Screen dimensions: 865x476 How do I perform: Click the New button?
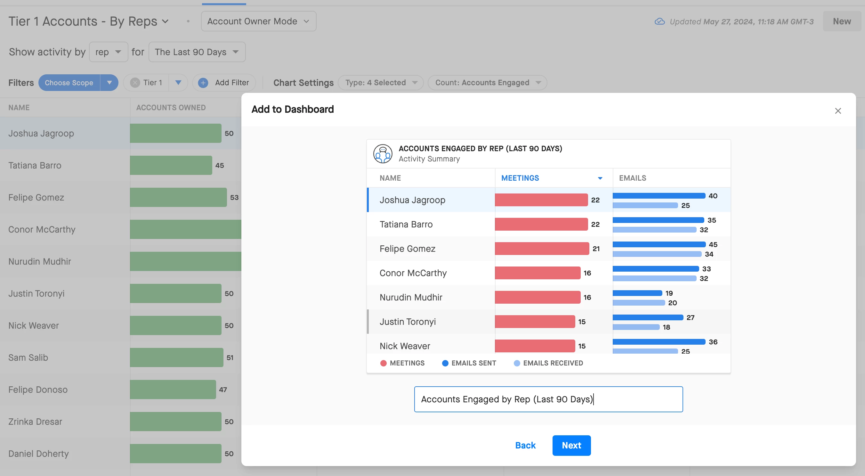click(842, 21)
